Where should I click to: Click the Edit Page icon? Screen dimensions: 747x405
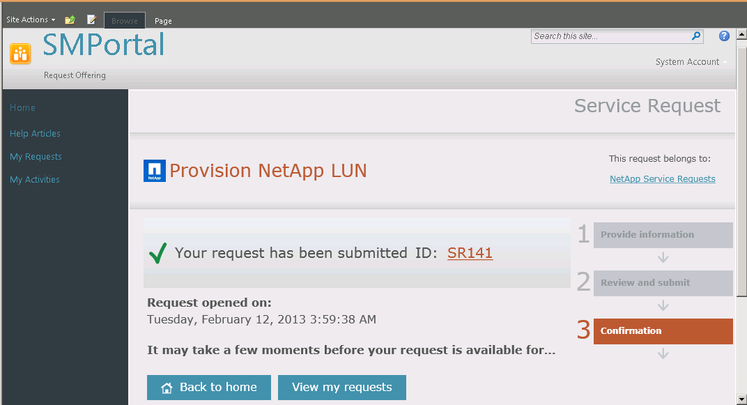91,20
